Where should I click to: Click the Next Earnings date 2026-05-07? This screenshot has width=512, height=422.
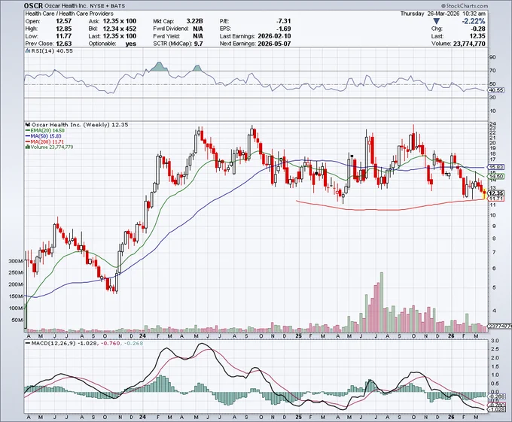(x=274, y=44)
